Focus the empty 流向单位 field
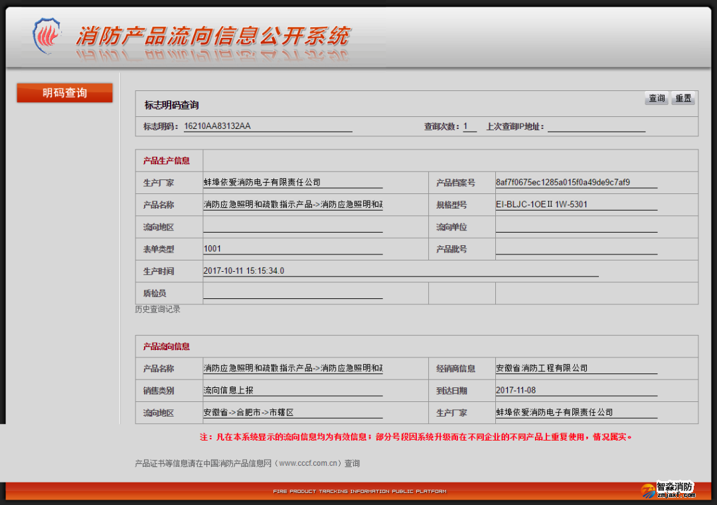Screen dimensions: 717x505 pyautogui.click(x=576, y=227)
